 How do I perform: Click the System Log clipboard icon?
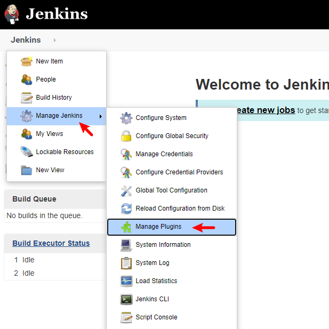126,263
